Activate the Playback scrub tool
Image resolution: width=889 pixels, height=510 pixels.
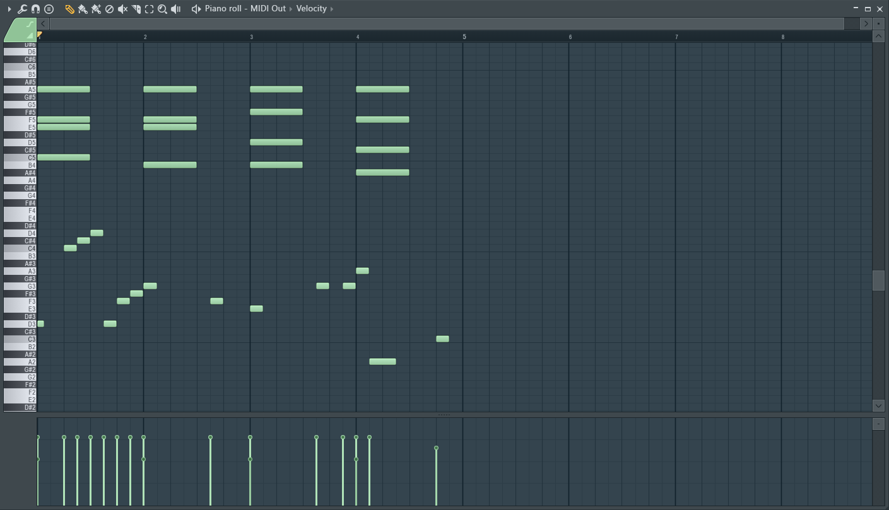tap(176, 9)
